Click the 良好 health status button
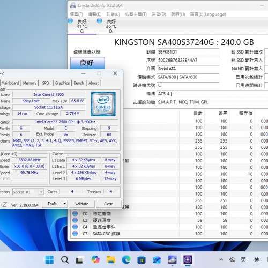Image resolution: width=268 pixels, height=268 pixels. pos(87,63)
